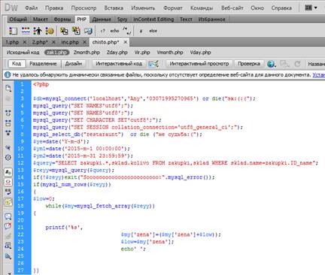Switch to Spry insert tab
This screenshot has width=325, height=275.
point(122,20)
